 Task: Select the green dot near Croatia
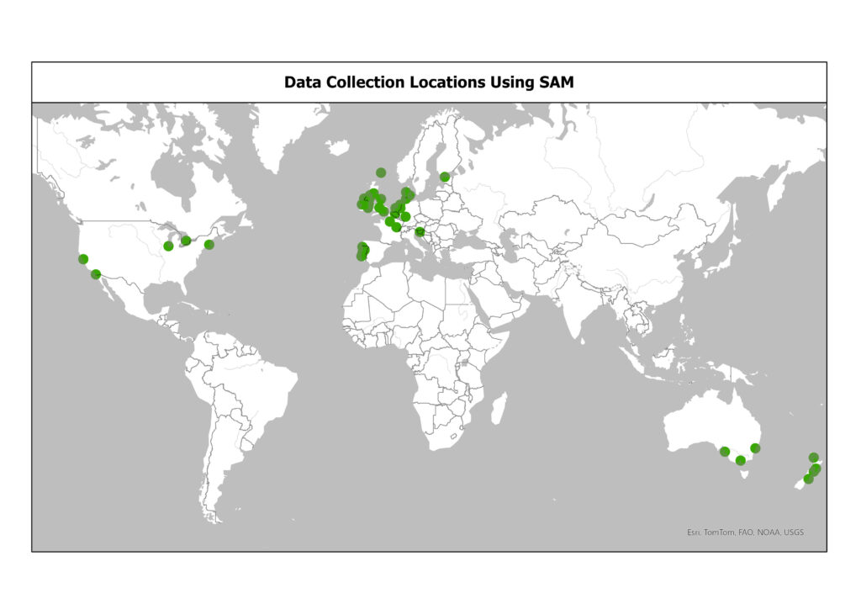420,232
